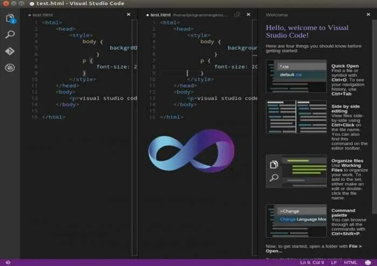Click font-size on line 8 in middle editor
This screenshot has height=266, width=377.
tap(231, 67)
